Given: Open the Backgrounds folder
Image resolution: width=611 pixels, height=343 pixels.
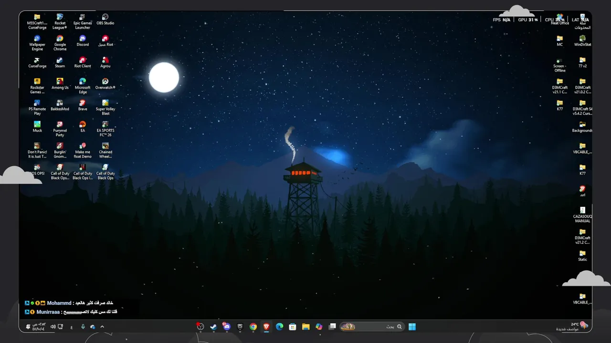Looking at the screenshot, I should (x=582, y=127).
